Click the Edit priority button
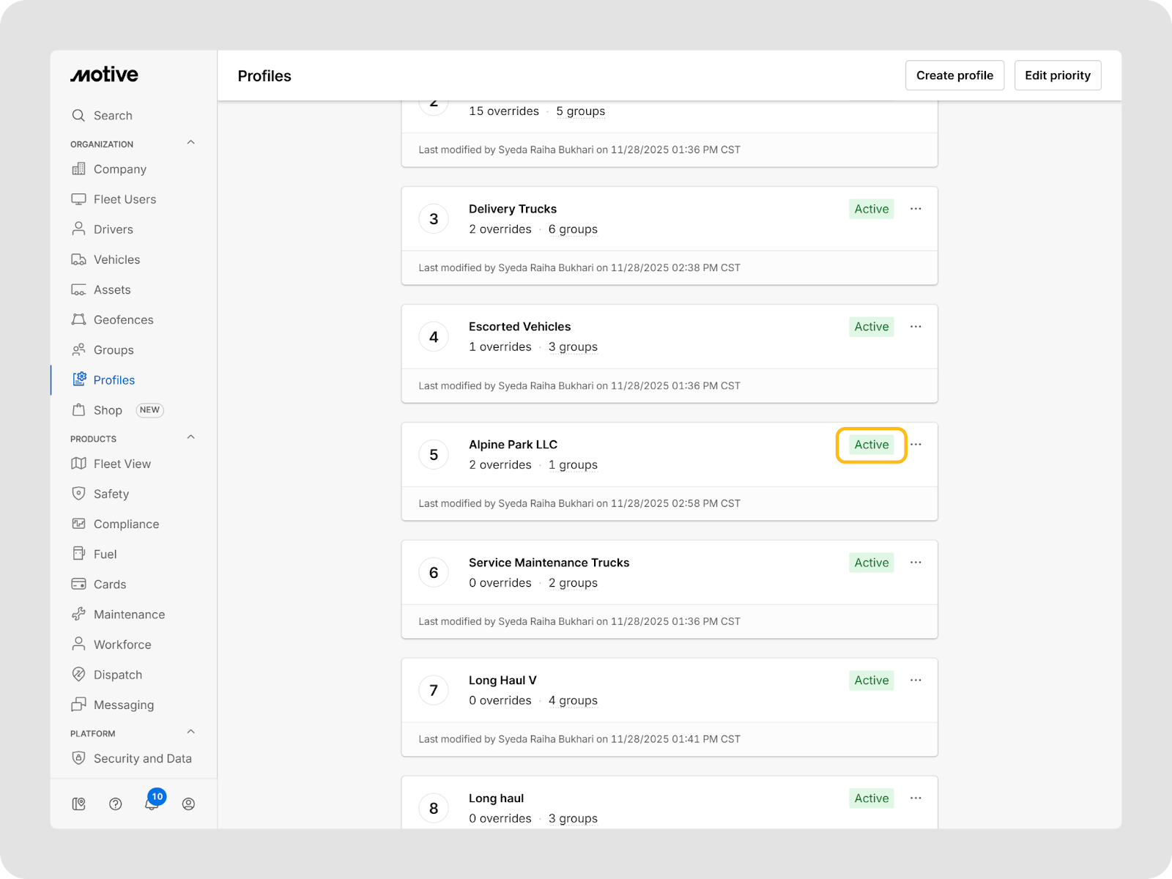This screenshot has width=1172, height=879. 1057,75
